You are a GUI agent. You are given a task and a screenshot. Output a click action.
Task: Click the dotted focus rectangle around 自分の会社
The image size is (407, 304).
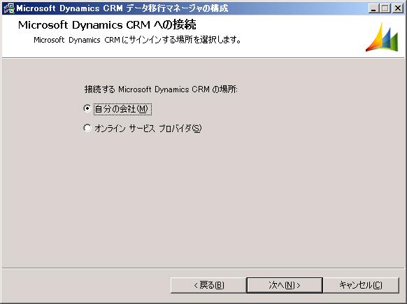122,109
